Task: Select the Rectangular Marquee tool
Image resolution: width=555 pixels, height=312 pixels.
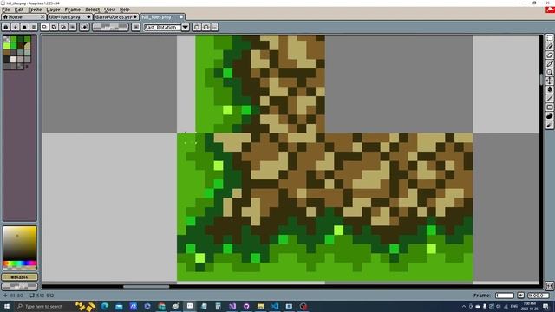Action: pyautogui.click(x=549, y=38)
